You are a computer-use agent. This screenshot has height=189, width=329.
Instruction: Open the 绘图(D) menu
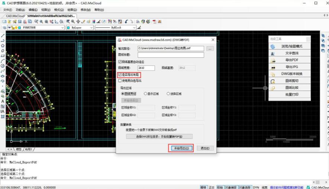tap(72, 10)
